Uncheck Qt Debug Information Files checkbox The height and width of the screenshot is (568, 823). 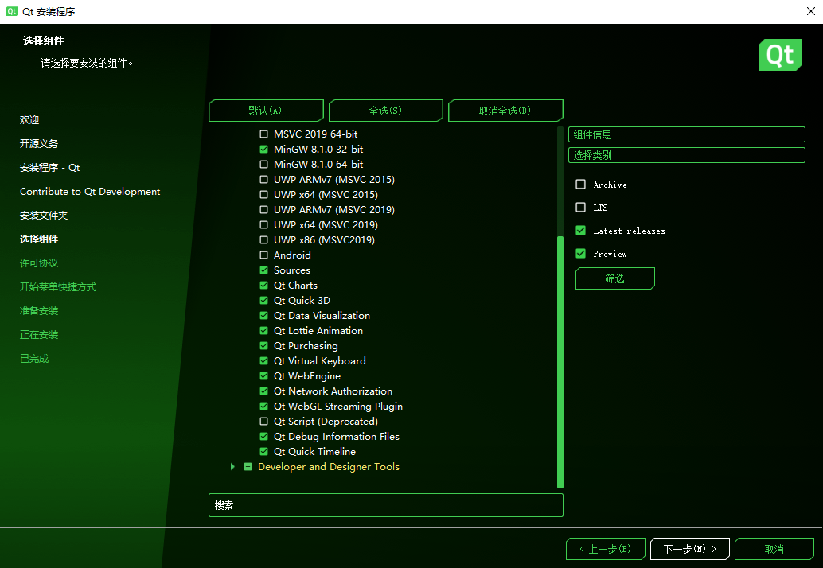pos(264,437)
